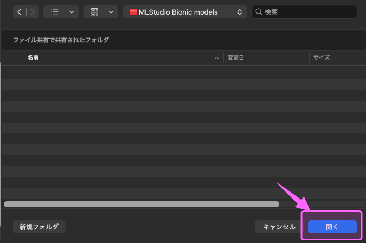Sort by the サイズ column header

(322, 57)
